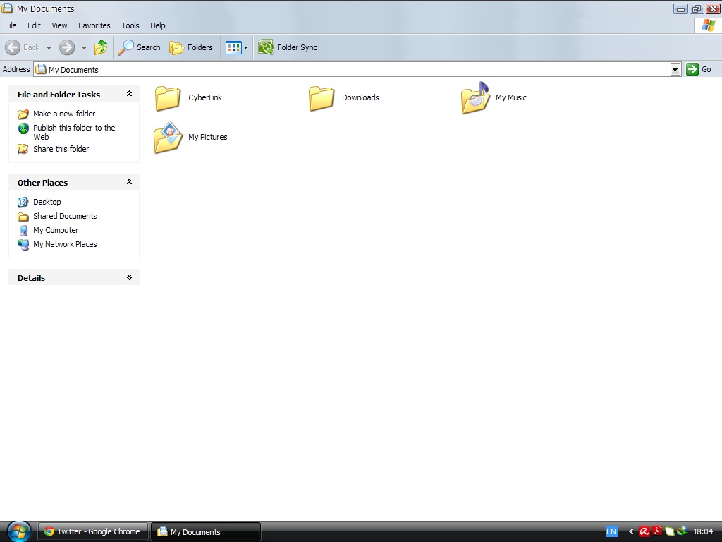Click the network globe tray icon

click(683, 531)
